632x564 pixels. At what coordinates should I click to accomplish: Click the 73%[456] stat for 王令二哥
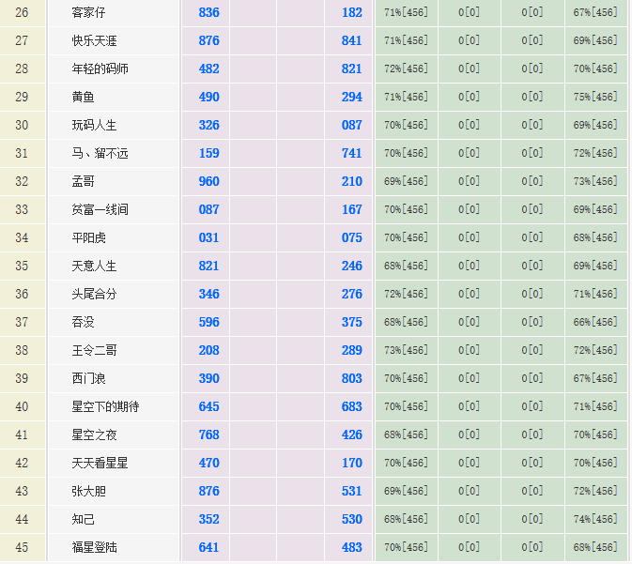click(406, 350)
